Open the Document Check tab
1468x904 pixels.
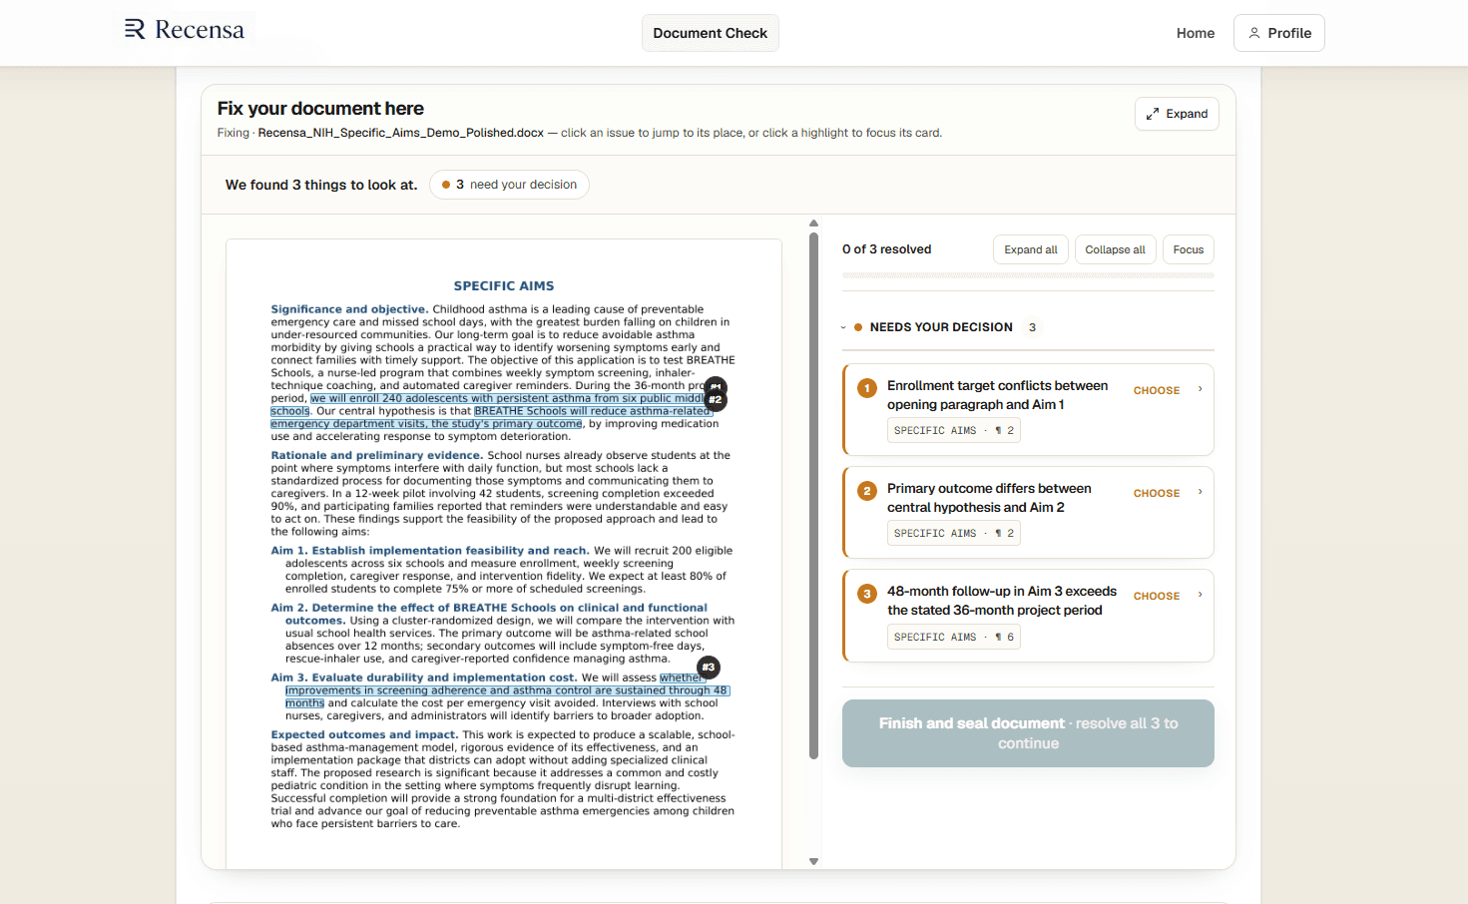(711, 33)
